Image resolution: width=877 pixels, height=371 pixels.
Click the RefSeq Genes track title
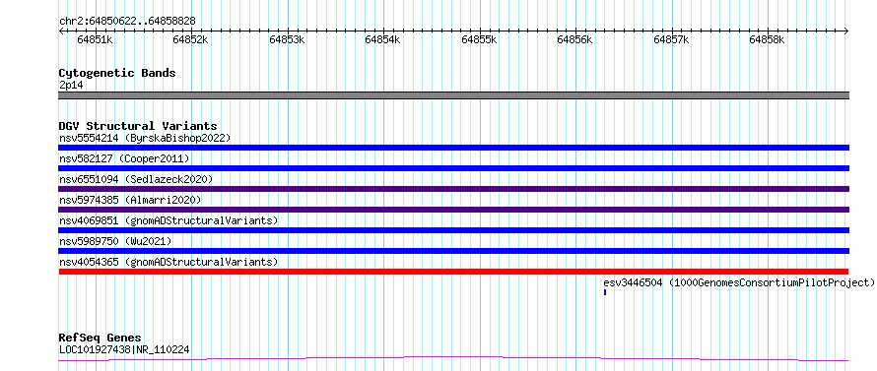[x=100, y=339]
